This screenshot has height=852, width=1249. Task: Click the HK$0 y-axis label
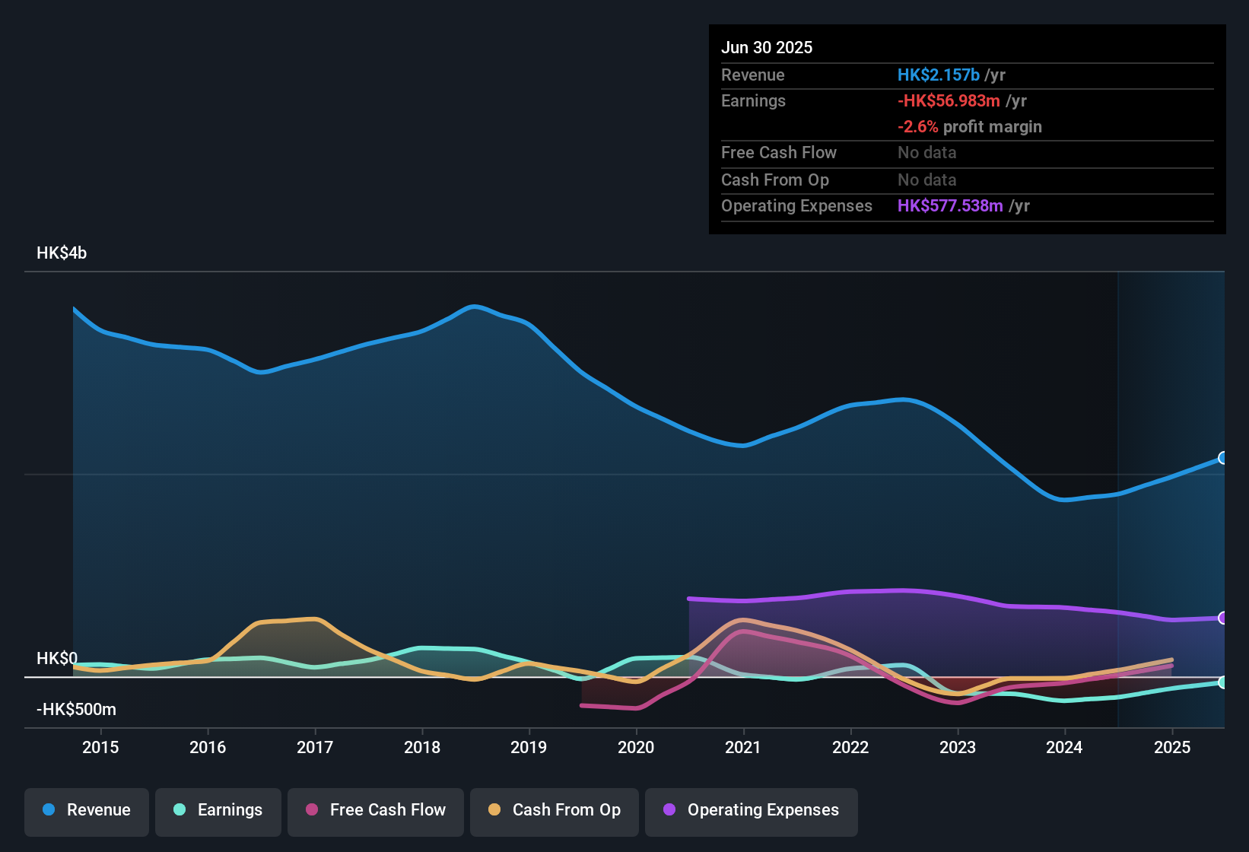click(x=57, y=658)
